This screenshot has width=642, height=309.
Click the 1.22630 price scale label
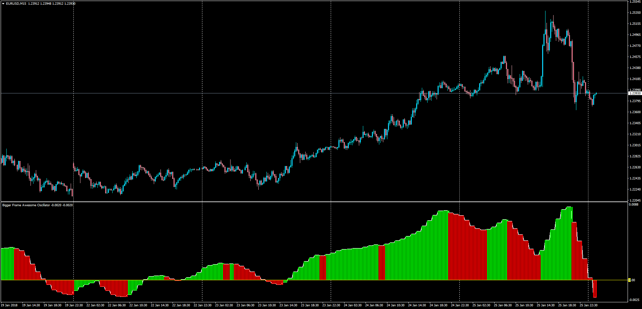pos(635,167)
